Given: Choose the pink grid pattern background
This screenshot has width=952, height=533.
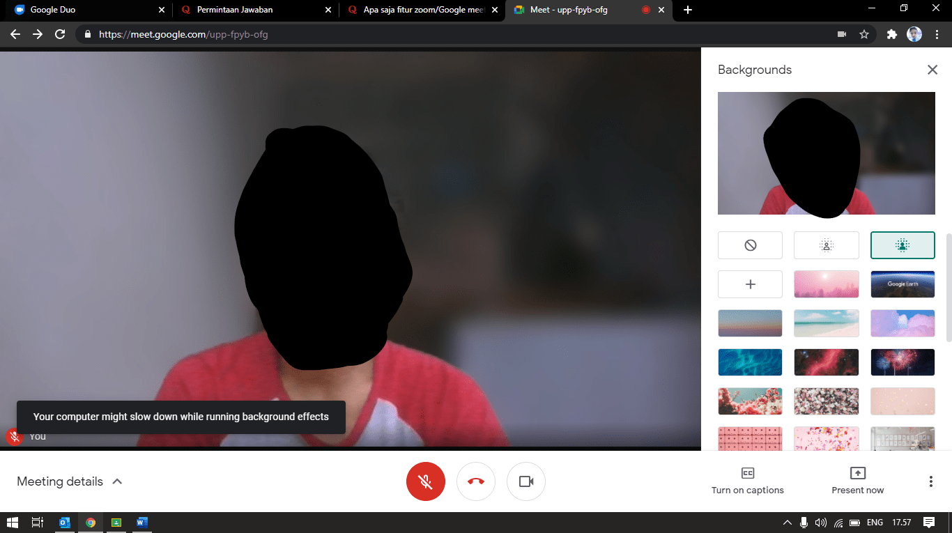Looking at the screenshot, I should [x=750, y=438].
